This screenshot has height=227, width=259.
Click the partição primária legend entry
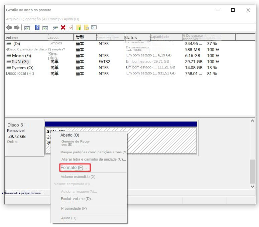[x=30, y=193]
